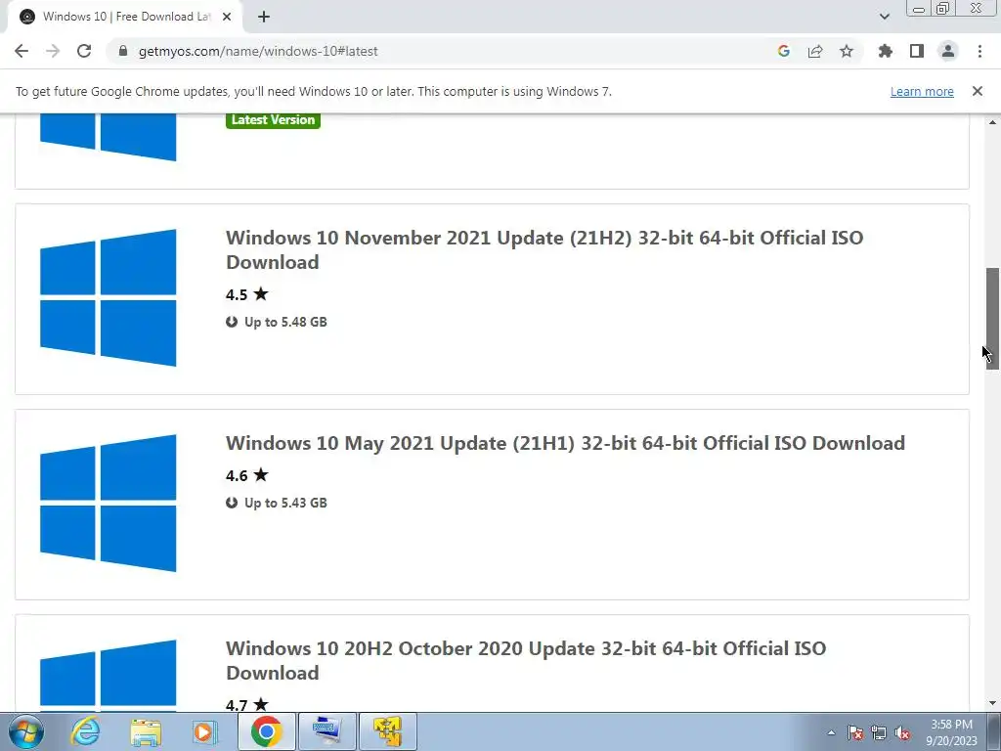The width and height of the screenshot is (1001, 751).
Task: Expand the tab search chevron
Action: (x=884, y=17)
